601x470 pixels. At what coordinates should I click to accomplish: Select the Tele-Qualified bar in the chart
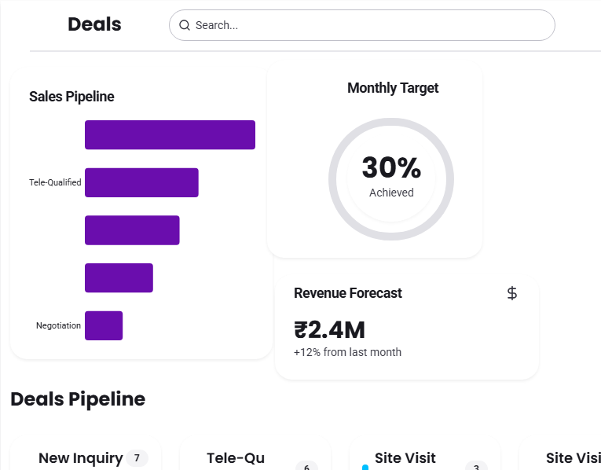(x=141, y=182)
